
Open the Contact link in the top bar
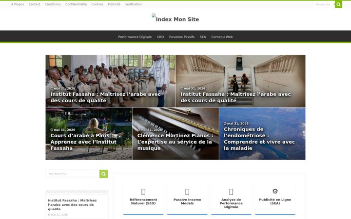(x=35, y=4)
